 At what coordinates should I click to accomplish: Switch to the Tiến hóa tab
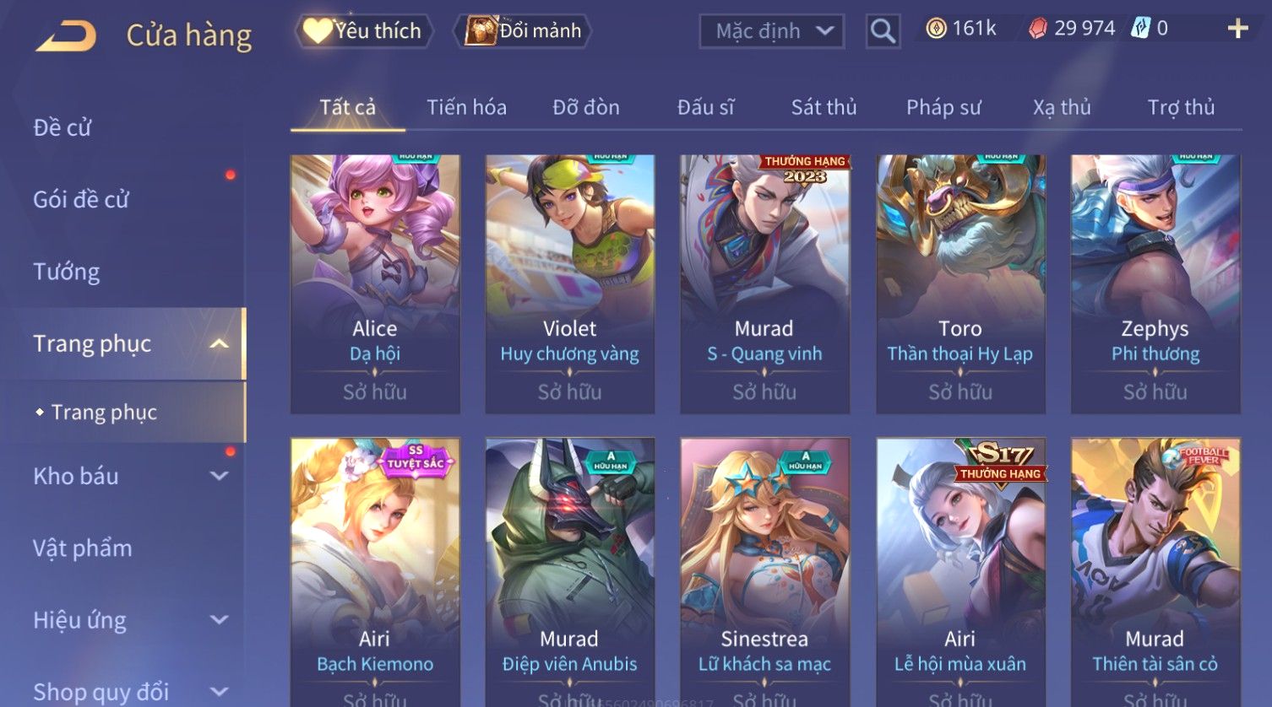tap(466, 107)
